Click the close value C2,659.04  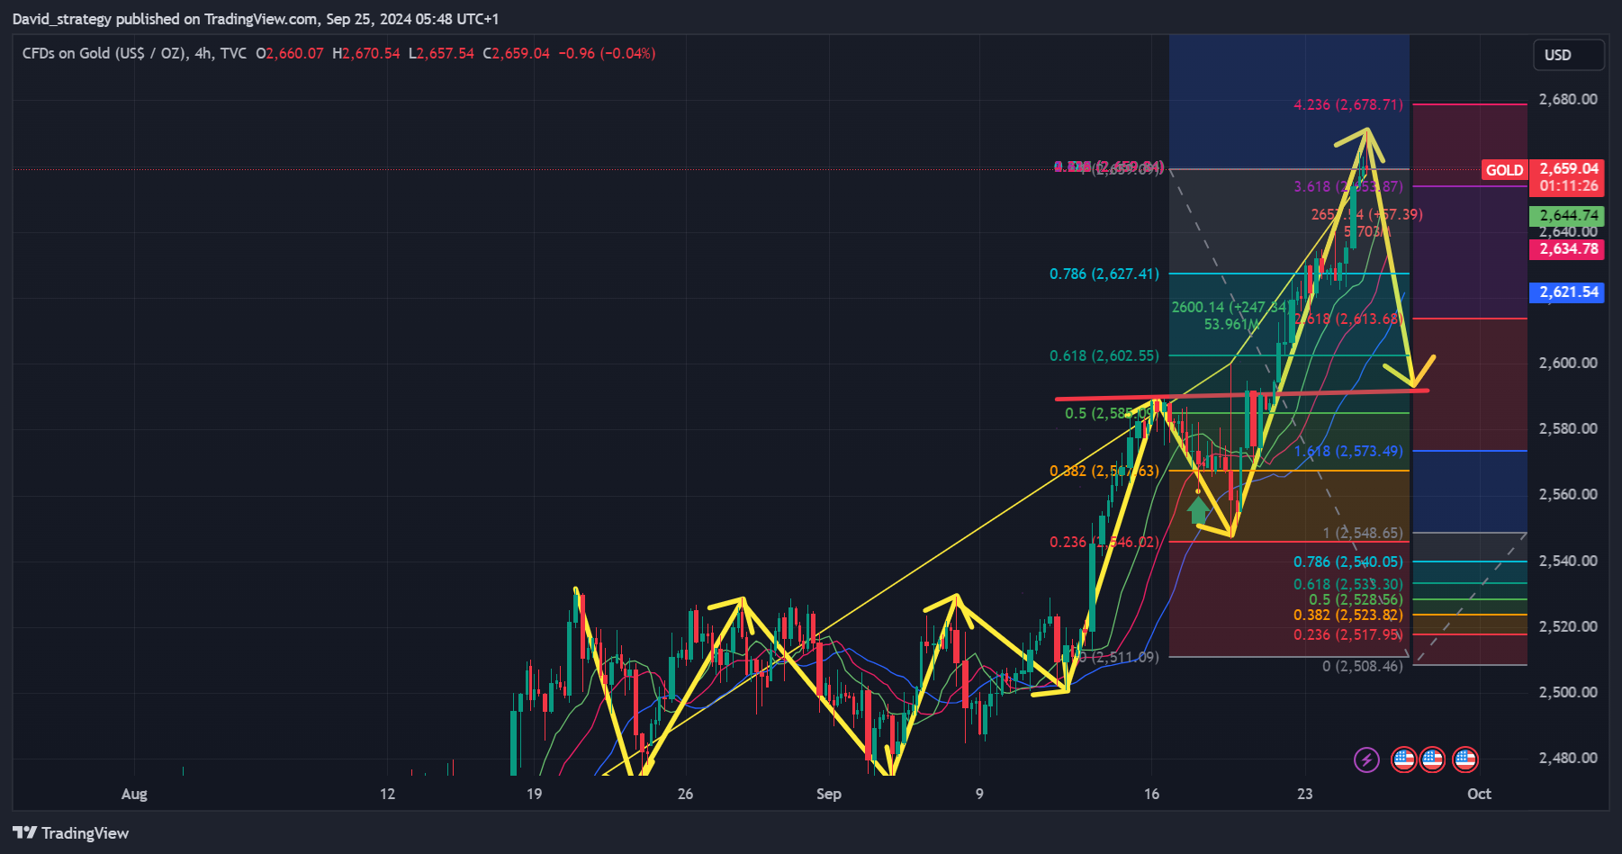click(517, 53)
